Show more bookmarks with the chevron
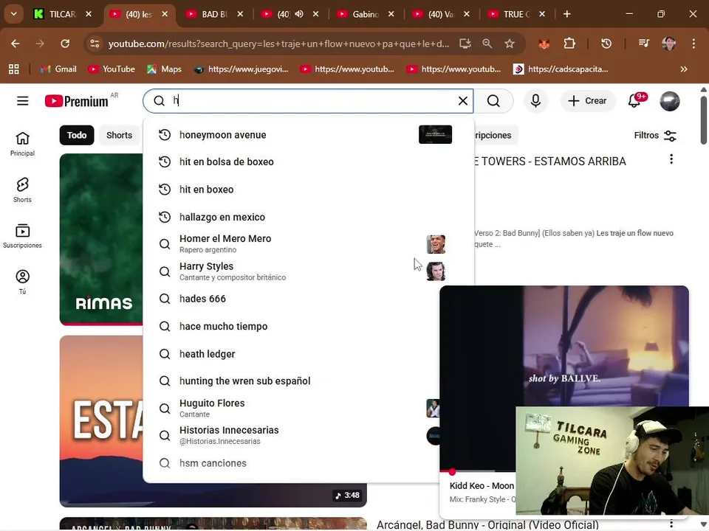The height and width of the screenshot is (531, 709). click(684, 69)
